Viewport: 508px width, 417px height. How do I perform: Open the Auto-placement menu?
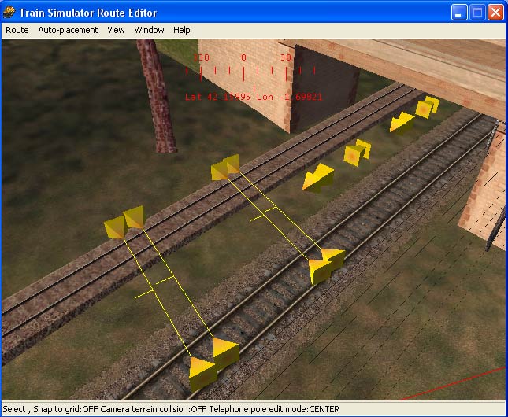point(68,30)
